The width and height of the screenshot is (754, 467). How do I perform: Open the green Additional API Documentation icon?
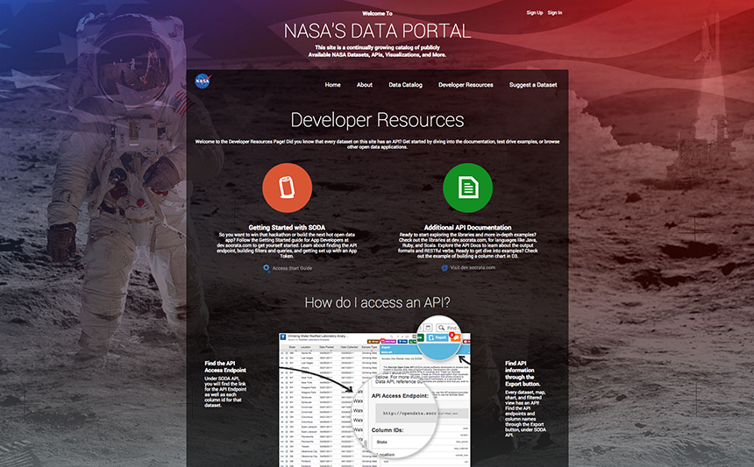[467, 188]
